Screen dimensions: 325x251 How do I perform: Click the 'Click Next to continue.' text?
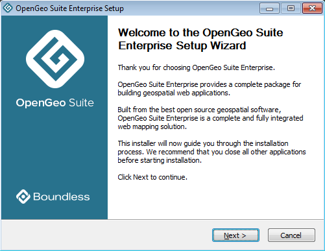[x=152, y=177]
